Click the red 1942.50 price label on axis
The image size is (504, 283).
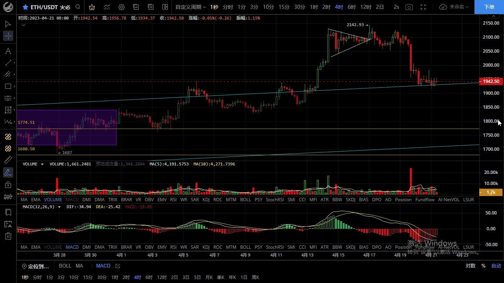coord(491,81)
